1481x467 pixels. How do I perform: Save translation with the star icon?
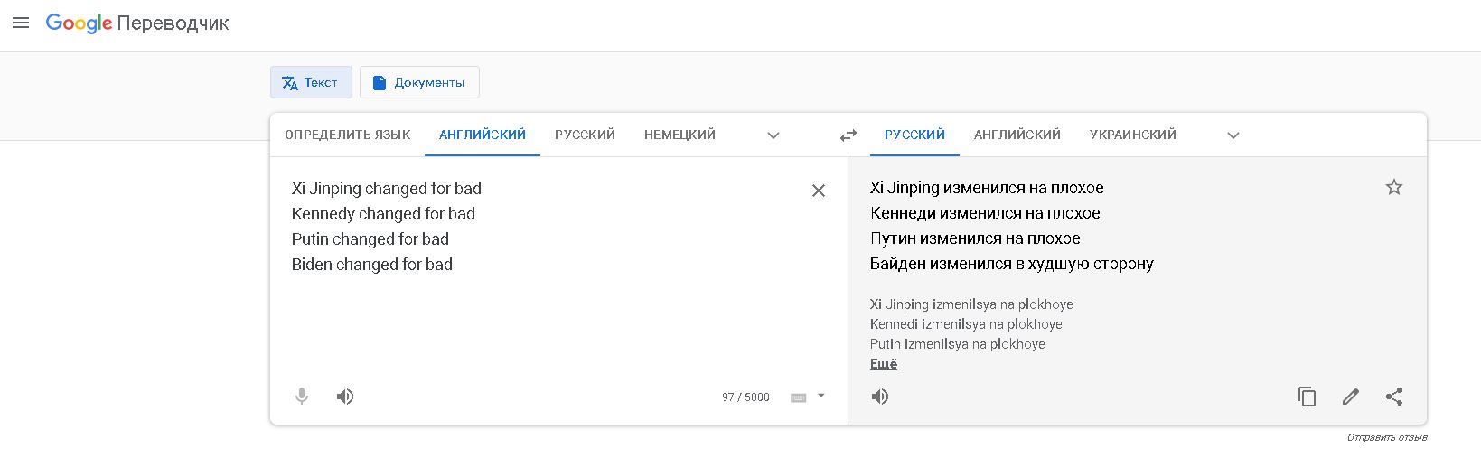[1393, 187]
